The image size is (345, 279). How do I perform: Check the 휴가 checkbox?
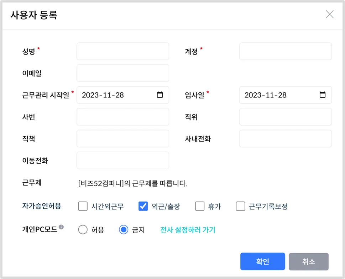tap(200, 206)
